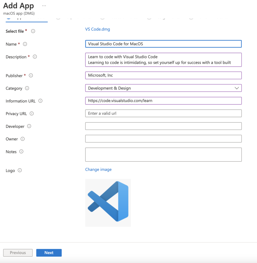Edit the Description text box
This screenshot has width=257, height=263.
tap(163, 60)
